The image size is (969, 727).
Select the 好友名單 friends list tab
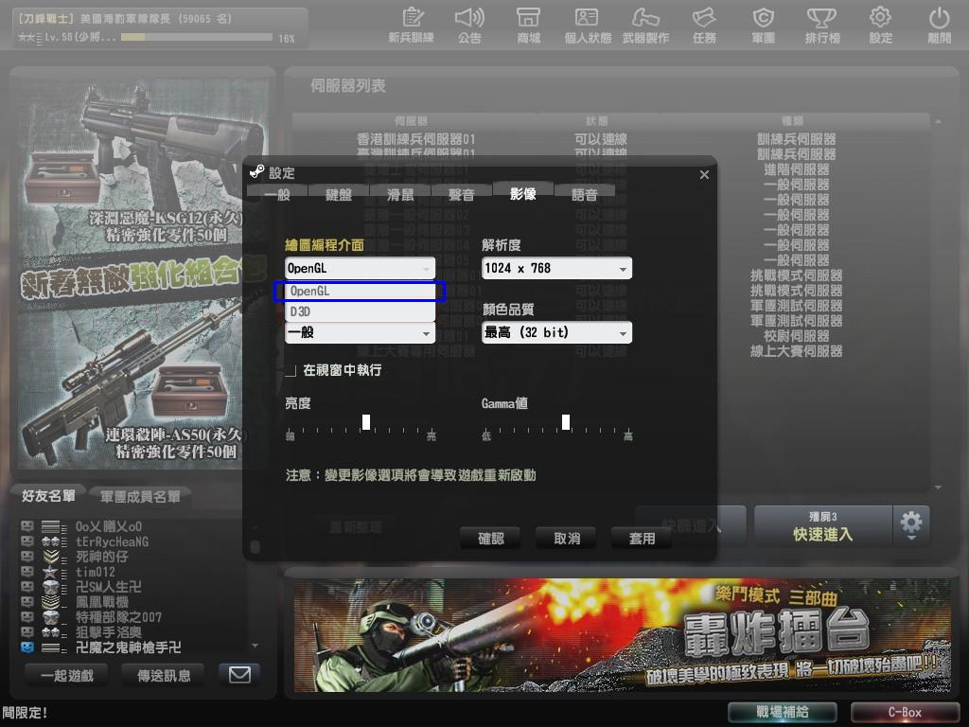48,496
